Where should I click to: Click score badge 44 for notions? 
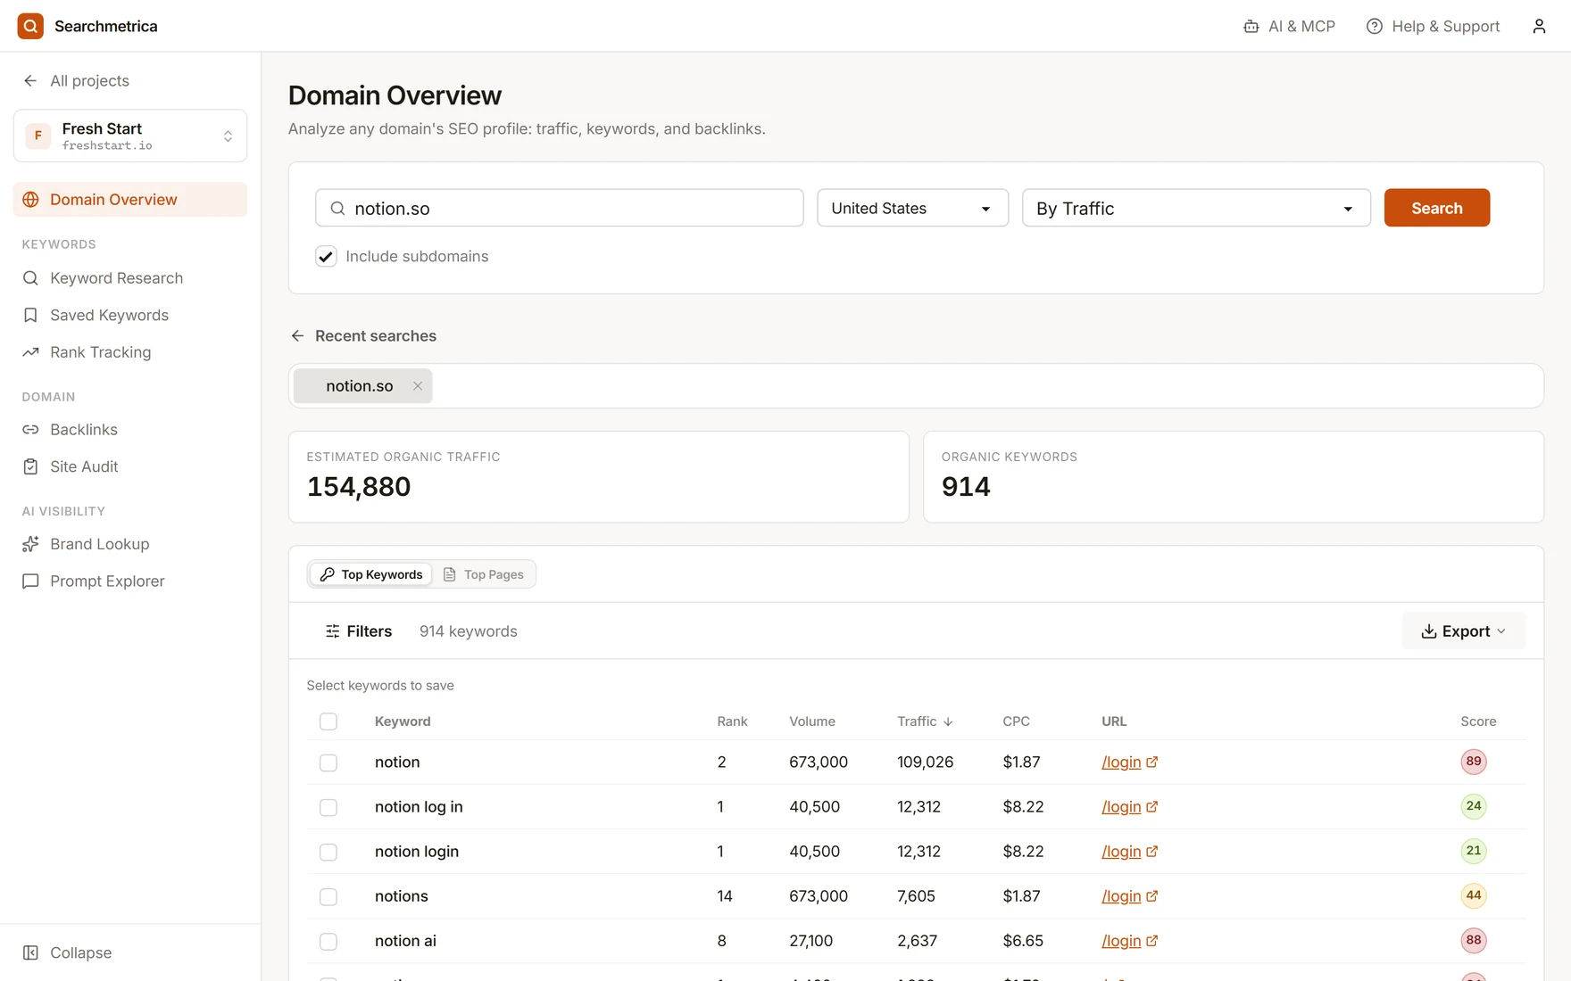coord(1474,895)
